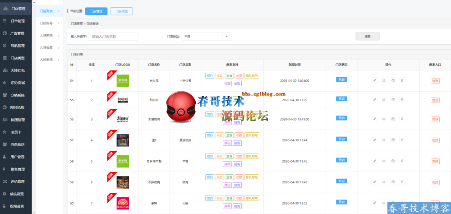Open 管理 merchant entry for 老乡鸡
Screen dimensions: 451x214
(435, 81)
